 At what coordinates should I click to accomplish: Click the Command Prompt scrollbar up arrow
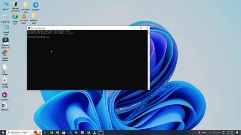(149, 31)
